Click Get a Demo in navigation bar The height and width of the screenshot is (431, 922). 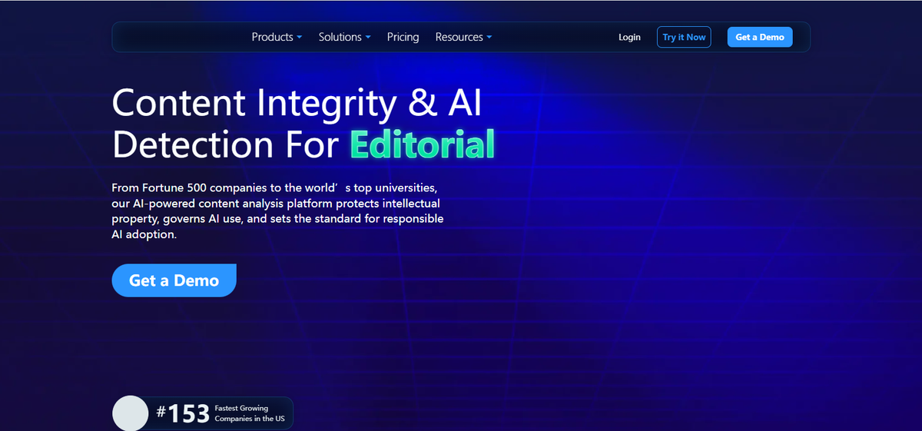coord(759,37)
